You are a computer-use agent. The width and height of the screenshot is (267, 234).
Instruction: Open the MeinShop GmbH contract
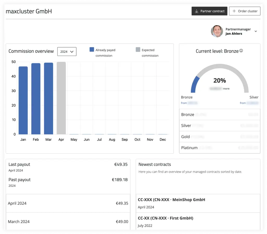coord(198,203)
